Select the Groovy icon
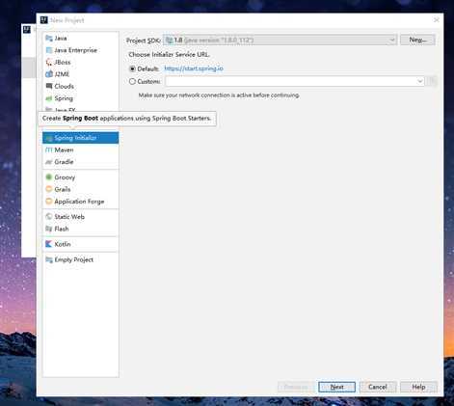Image resolution: width=454 pixels, height=406 pixels. click(x=49, y=177)
